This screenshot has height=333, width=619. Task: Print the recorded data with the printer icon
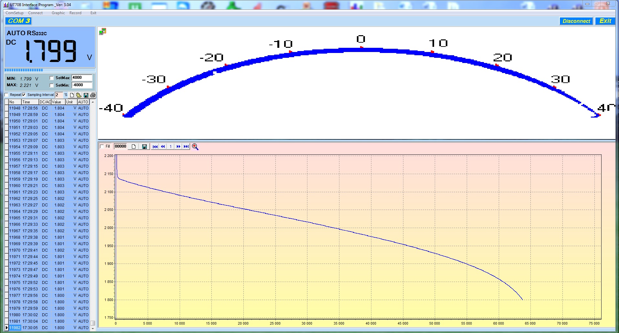click(x=93, y=95)
